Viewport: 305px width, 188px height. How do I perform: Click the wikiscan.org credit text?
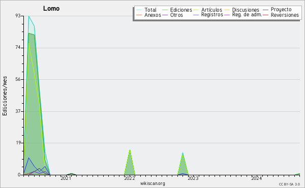click(152, 183)
